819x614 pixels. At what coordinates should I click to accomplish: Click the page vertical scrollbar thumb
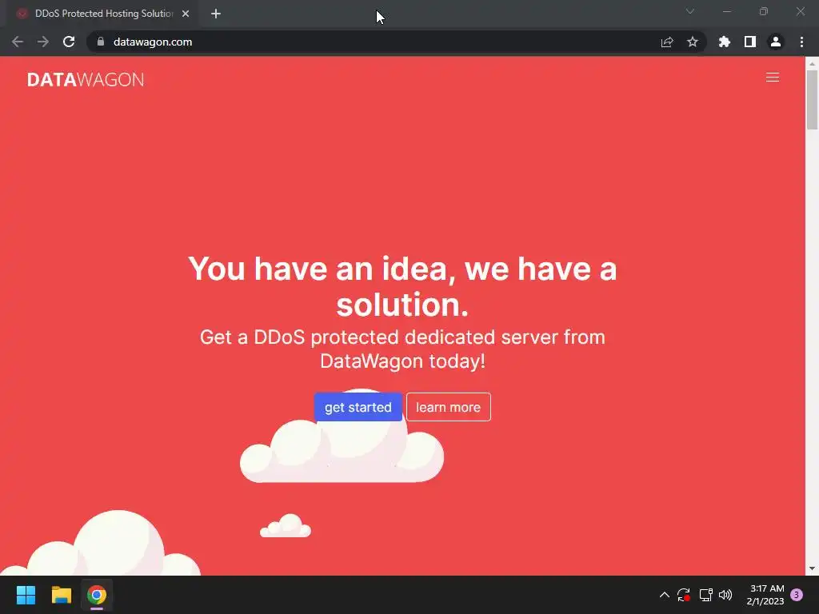pos(812,99)
